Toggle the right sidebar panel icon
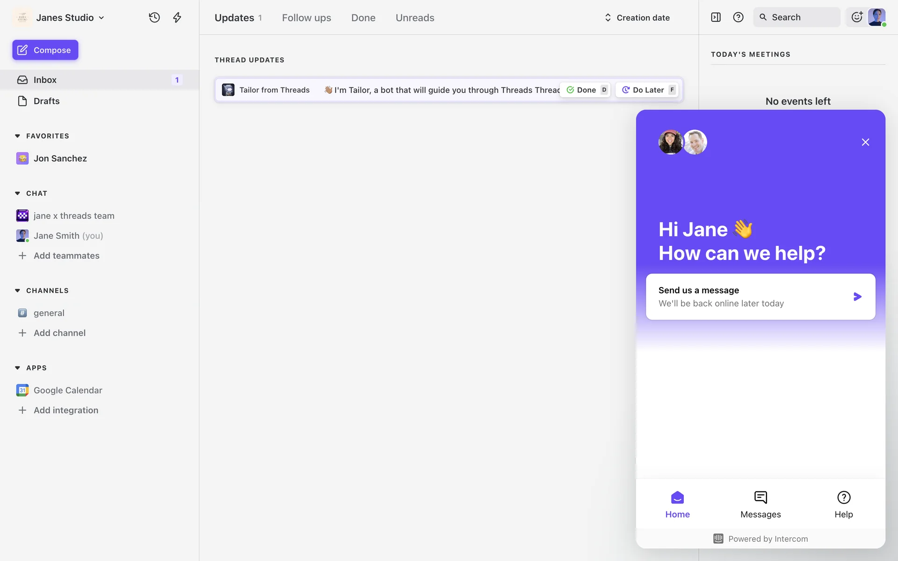The height and width of the screenshot is (561, 898). click(716, 17)
